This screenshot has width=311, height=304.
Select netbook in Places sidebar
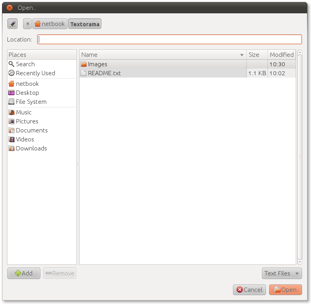point(42,83)
